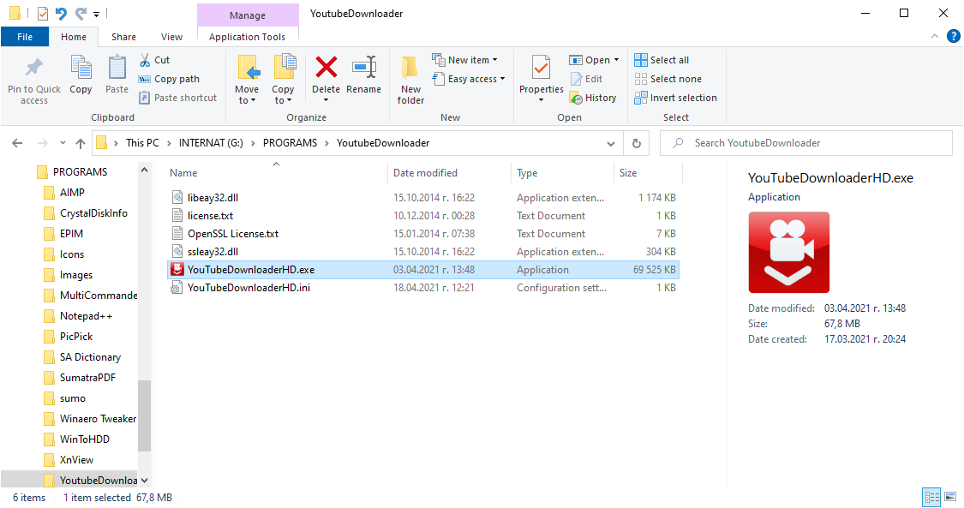Image resolution: width=964 pixels, height=508 pixels.
Task: Click Select none
Action: [668, 79]
